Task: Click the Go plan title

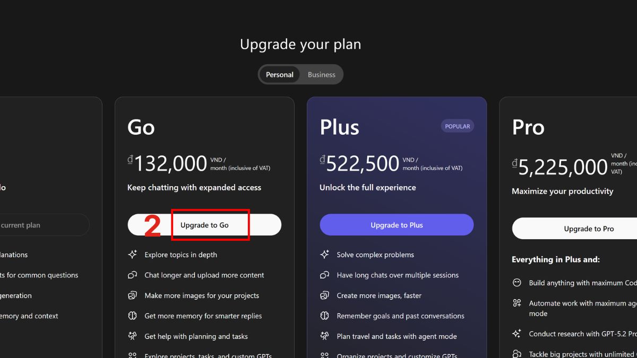Action: click(x=141, y=127)
